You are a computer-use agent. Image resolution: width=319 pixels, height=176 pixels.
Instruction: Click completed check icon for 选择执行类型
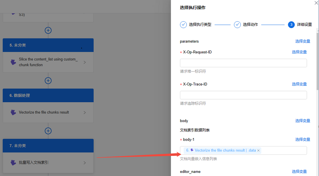[183, 25]
